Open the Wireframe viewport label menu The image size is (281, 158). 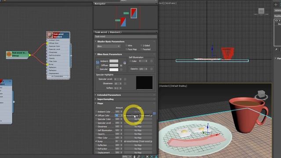[171, 3]
